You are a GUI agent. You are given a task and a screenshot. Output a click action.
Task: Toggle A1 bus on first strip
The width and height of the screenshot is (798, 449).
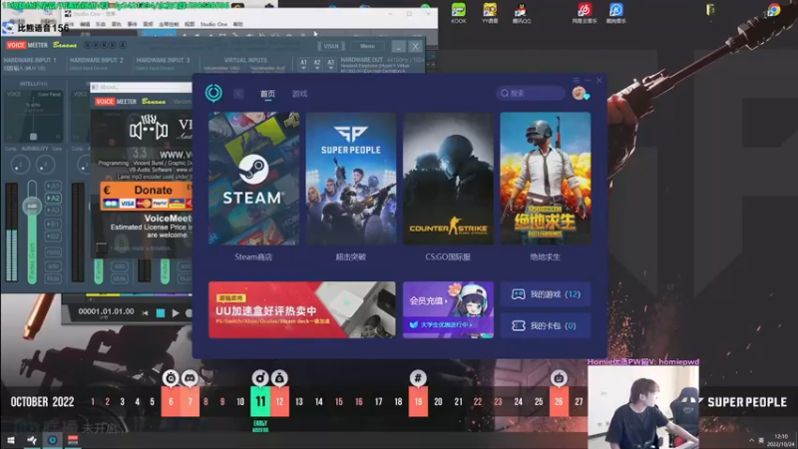coord(53,187)
